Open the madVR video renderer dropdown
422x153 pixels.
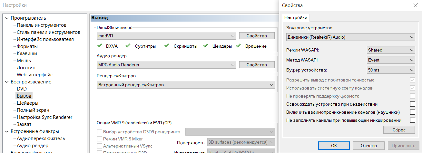click(167, 36)
